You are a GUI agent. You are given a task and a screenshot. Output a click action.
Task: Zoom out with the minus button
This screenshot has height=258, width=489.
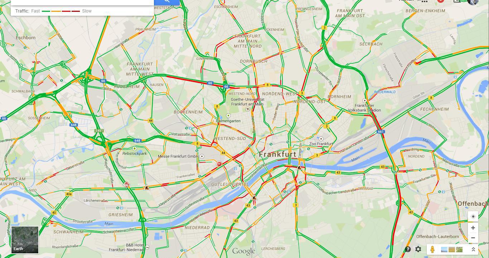tap(473, 238)
